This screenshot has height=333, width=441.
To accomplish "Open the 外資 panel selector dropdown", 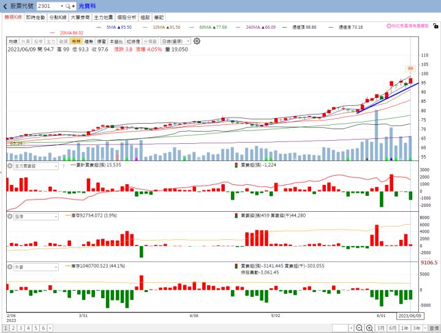I will [x=36, y=268].
